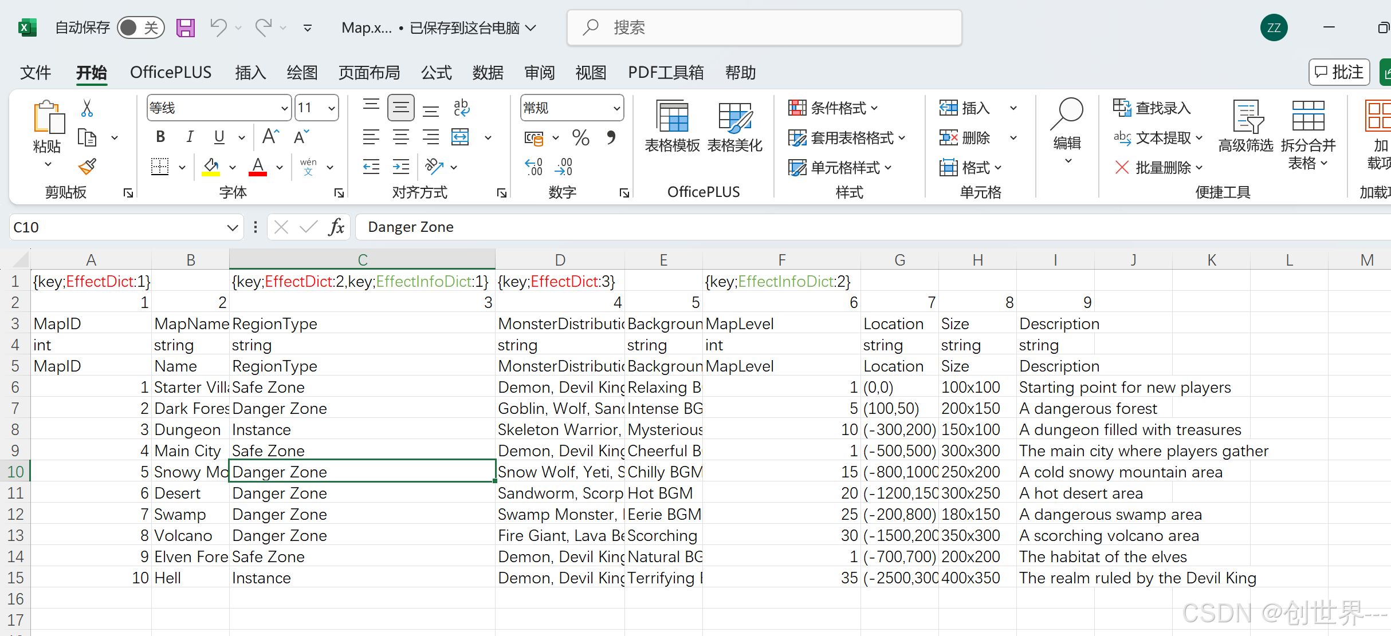The image size is (1391, 636).
Task: Click the decrease indent icon
Action: pos(371,167)
